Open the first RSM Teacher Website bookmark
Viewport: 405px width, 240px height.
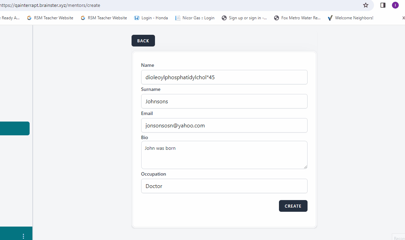(50, 18)
